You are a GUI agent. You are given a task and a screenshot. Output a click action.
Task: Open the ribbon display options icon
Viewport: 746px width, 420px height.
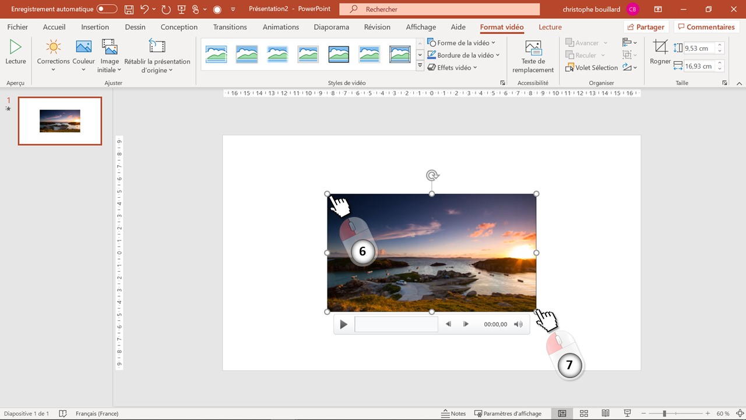[x=658, y=9]
